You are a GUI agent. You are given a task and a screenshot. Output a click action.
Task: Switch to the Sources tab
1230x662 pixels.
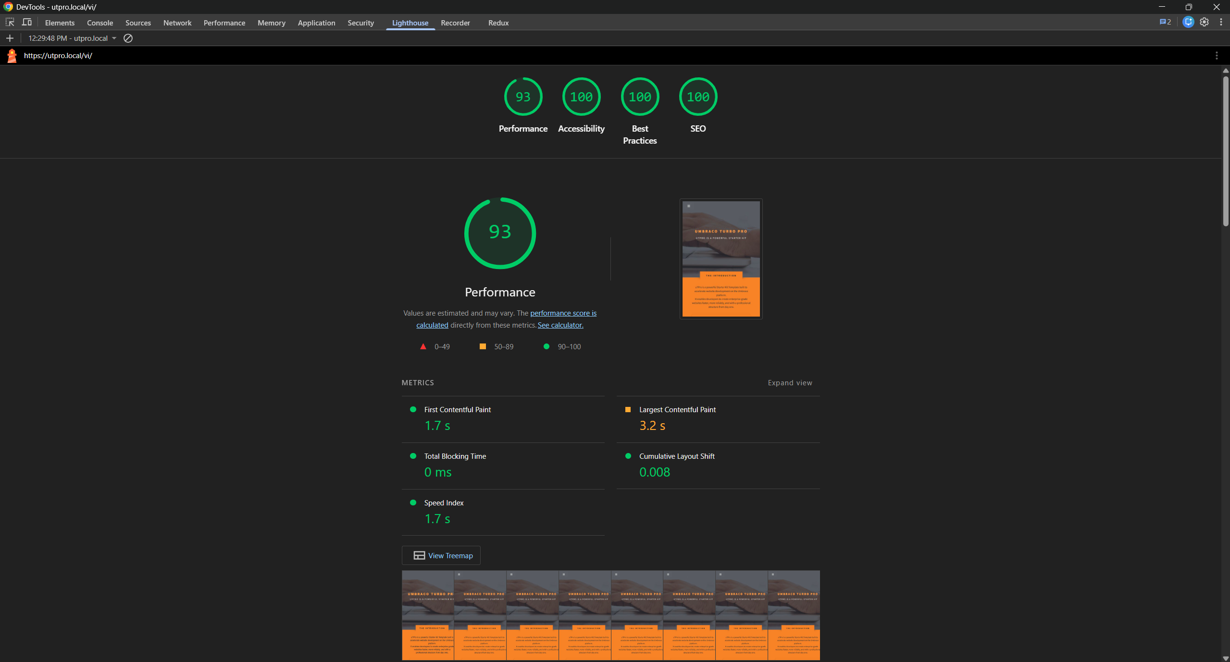138,23
